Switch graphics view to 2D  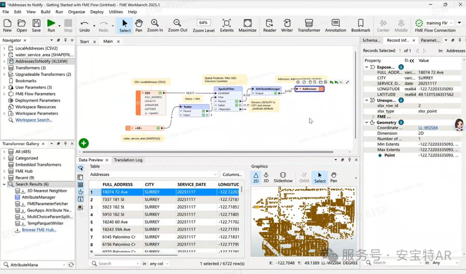[256, 177]
